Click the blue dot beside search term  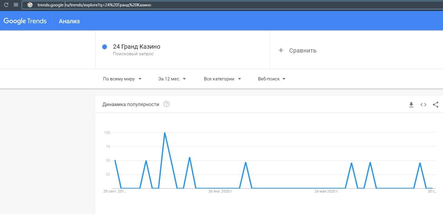coord(105,47)
